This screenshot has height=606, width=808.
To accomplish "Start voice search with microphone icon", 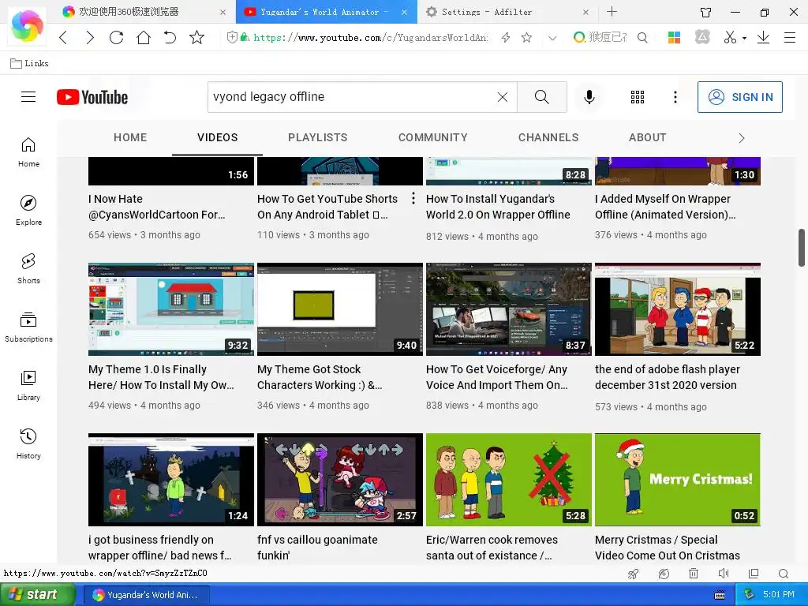I will 589,97.
